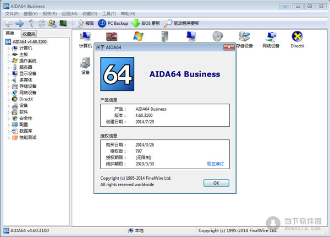Click license count 797

[x=139, y=151]
